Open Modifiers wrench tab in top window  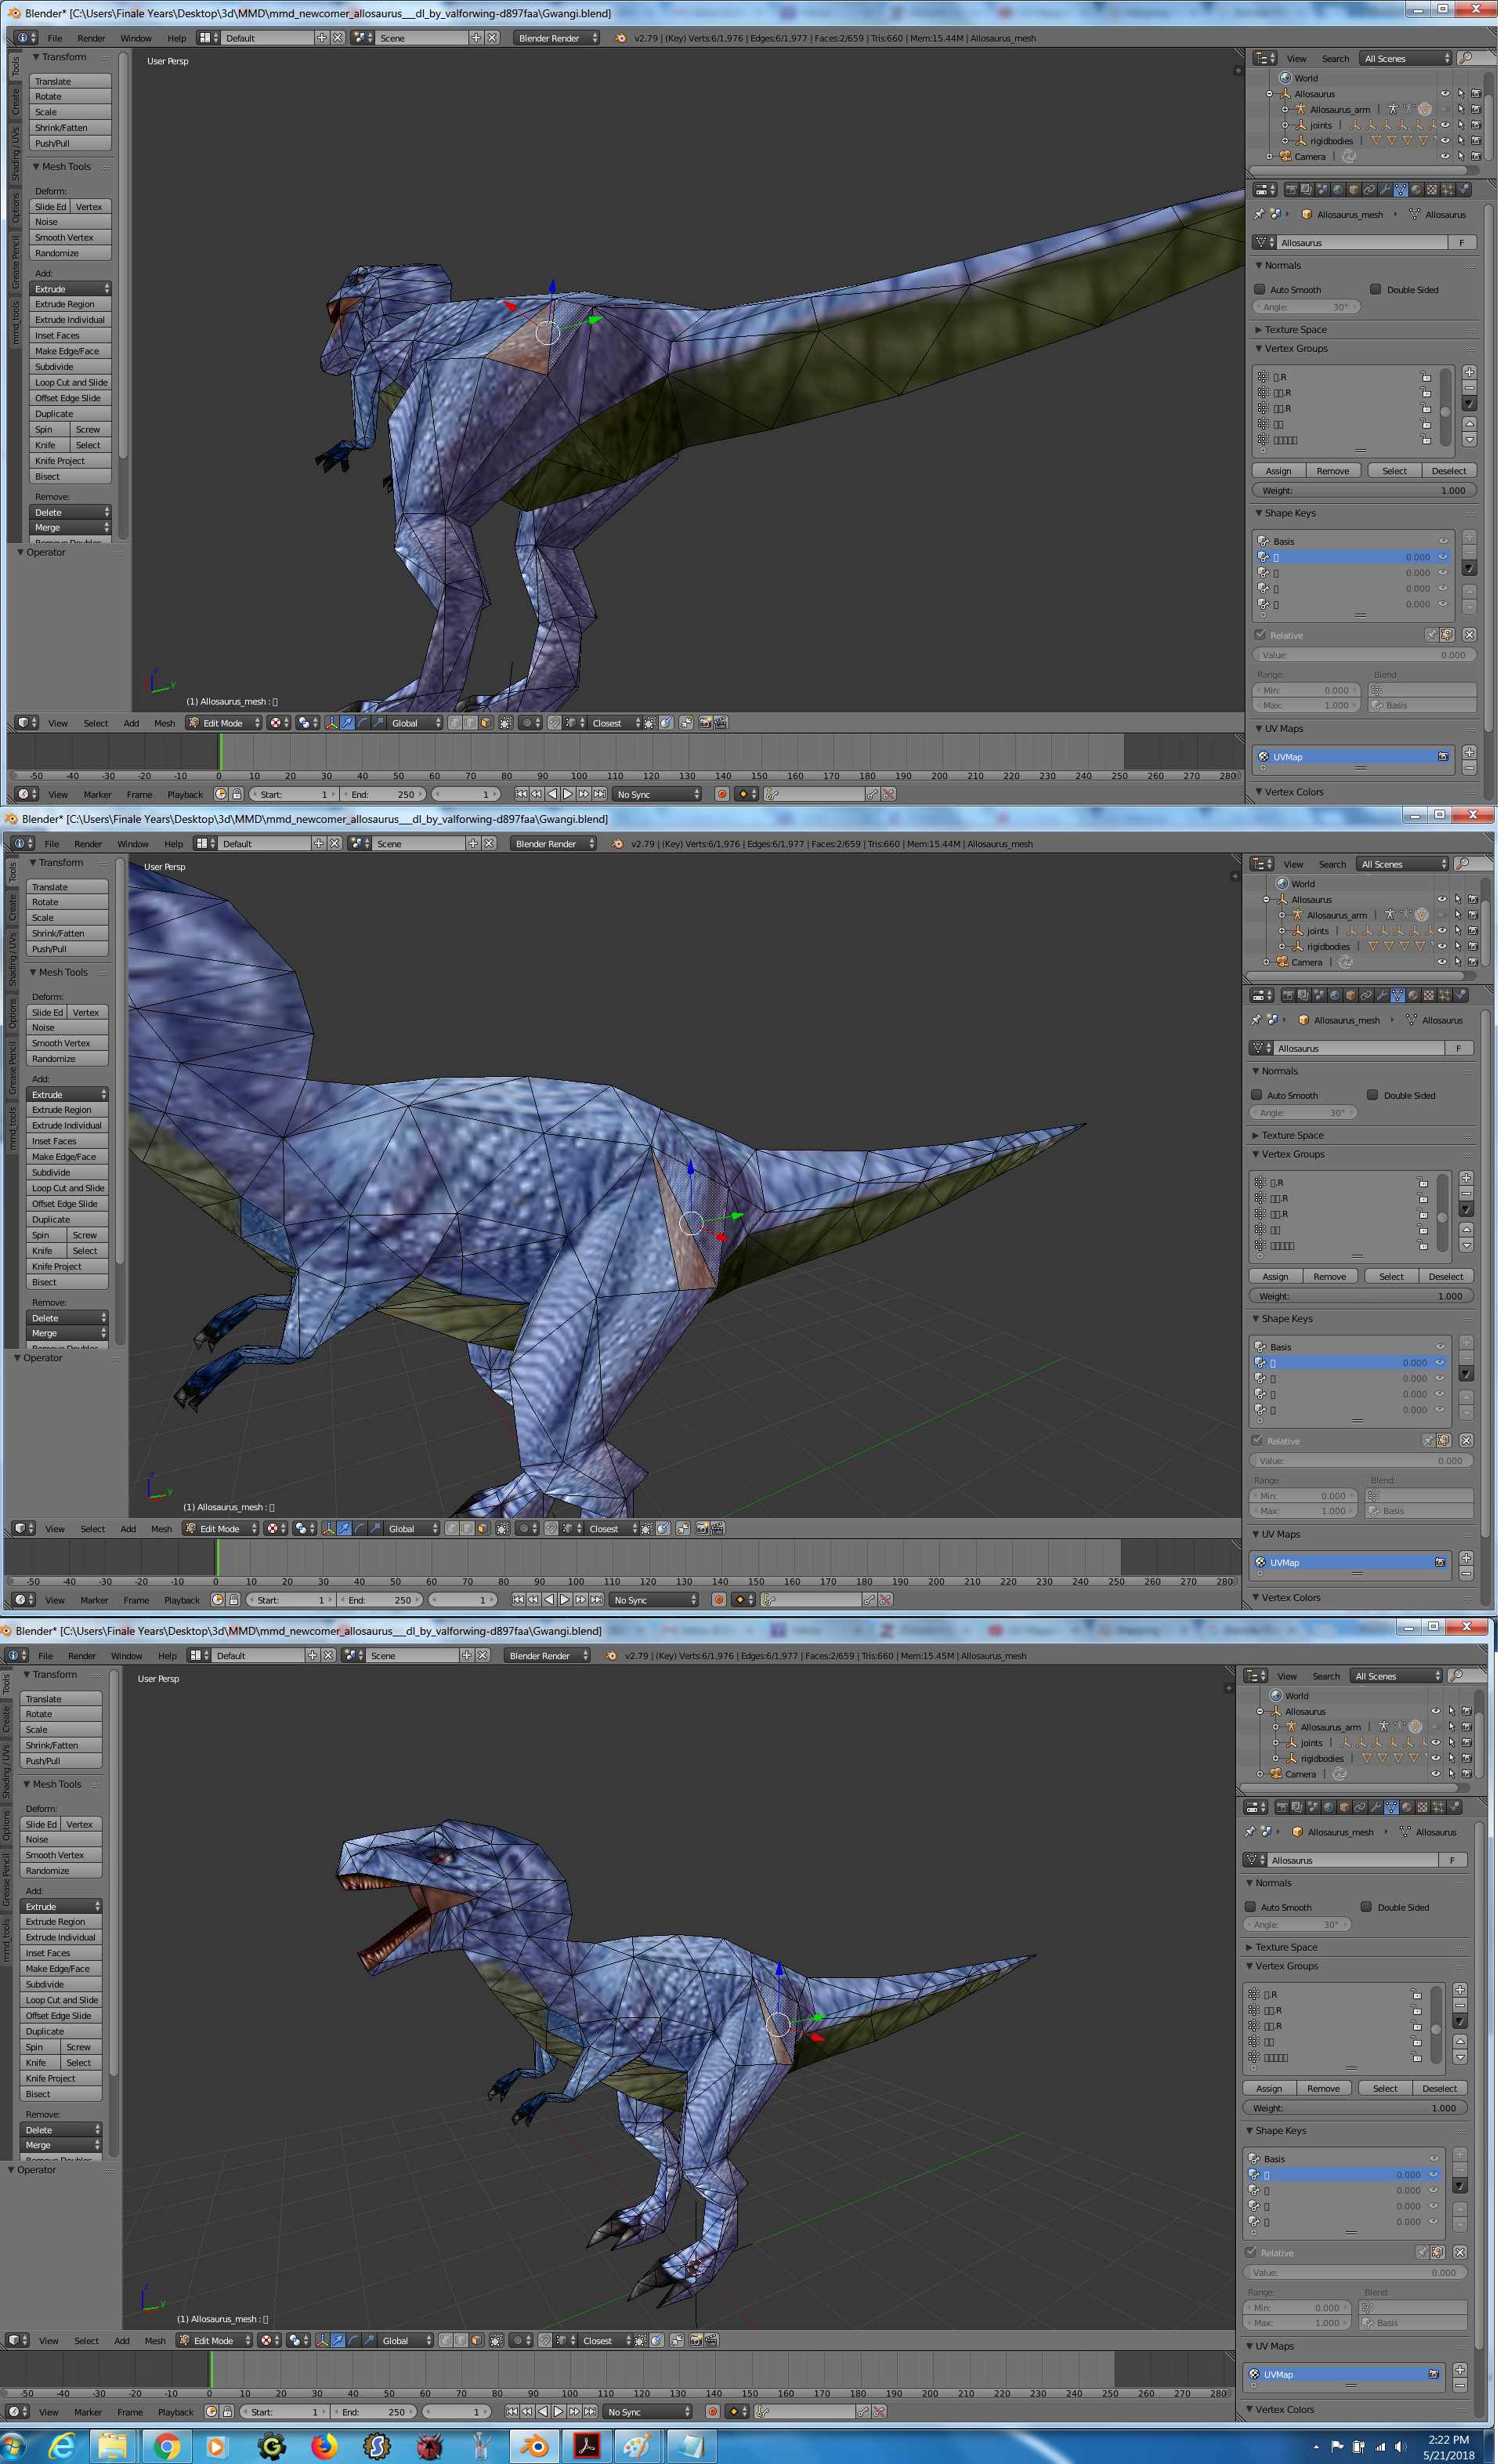coord(1386,189)
